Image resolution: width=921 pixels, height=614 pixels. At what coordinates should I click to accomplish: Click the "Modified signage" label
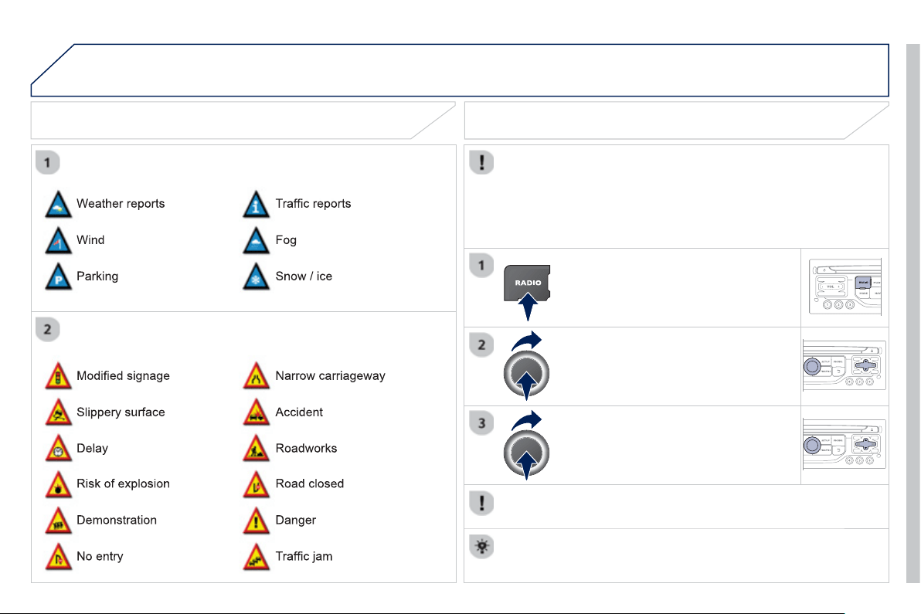click(123, 375)
